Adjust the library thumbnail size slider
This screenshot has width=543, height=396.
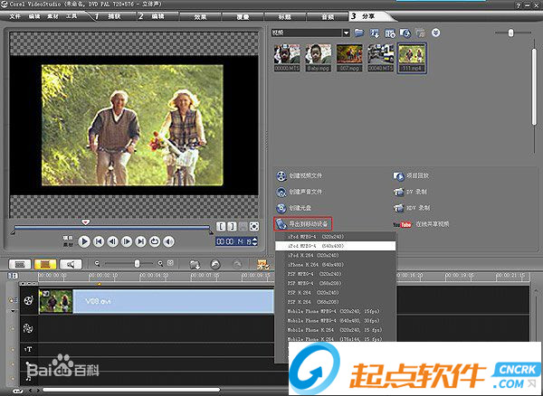(x=510, y=33)
